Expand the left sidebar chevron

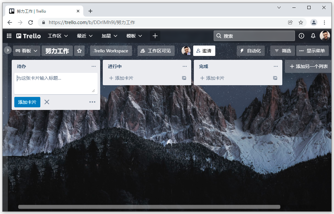point(7,50)
